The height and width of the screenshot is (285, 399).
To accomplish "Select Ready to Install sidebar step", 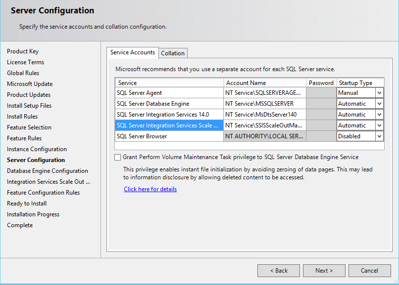I will coord(27,203).
